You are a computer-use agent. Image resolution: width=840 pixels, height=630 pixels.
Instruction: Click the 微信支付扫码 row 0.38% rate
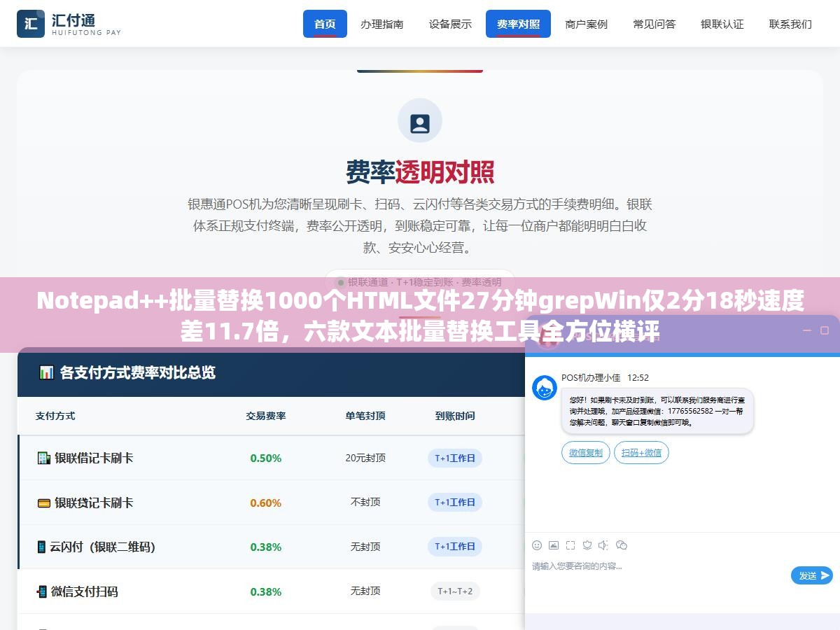click(x=266, y=591)
